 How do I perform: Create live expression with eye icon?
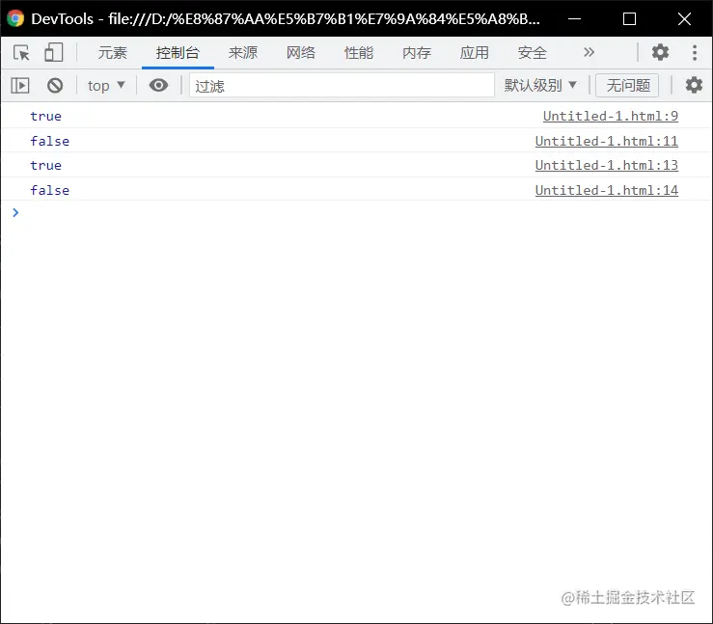(x=158, y=86)
